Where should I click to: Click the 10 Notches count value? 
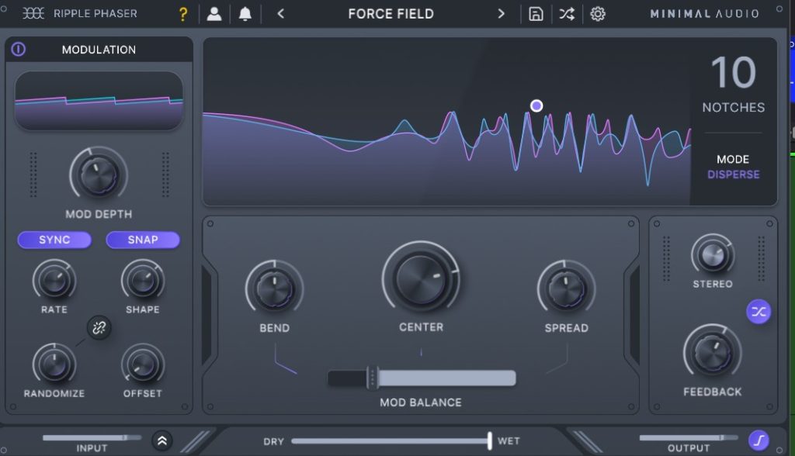[x=733, y=74]
